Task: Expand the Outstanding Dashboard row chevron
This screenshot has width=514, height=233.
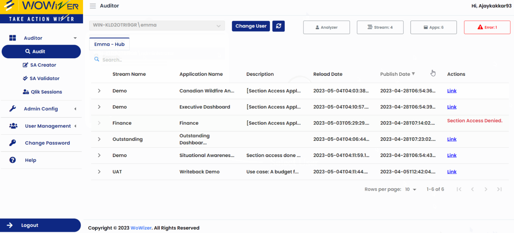Action: coord(99,139)
